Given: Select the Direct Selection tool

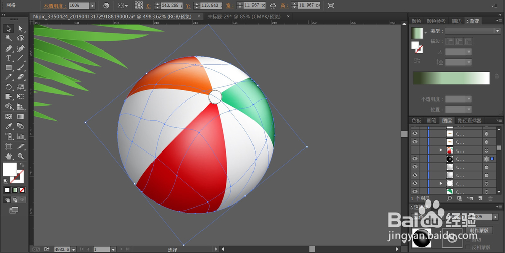Looking at the screenshot, I should [x=21, y=28].
